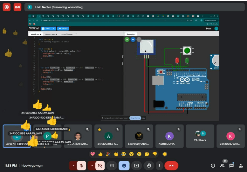Viewport: 247px width, 172px height.
Task: Switch to the Library Manager tab
Action: pos(67,34)
